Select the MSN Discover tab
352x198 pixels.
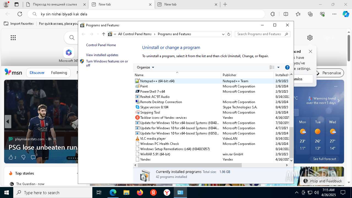[x=37, y=73]
